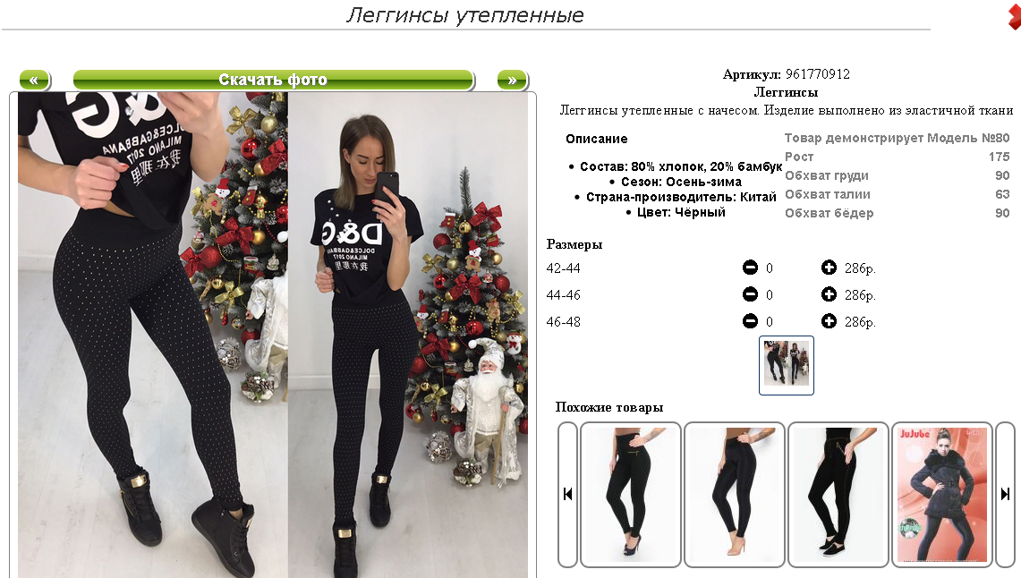The image size is (1021, 578).
Task: Select the small product photo thumbnail
Action: point(786,365)
